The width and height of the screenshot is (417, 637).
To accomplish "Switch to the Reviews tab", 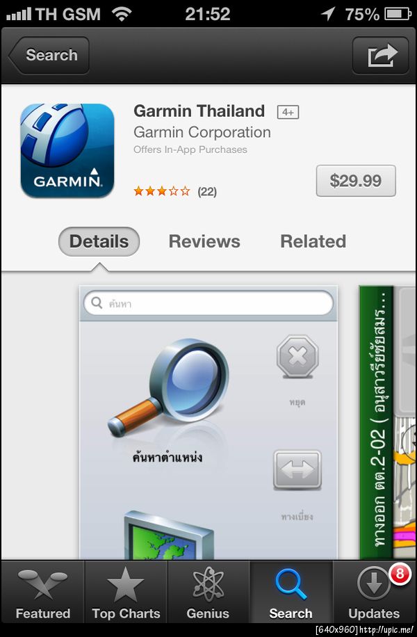I will tap(204, 241).
